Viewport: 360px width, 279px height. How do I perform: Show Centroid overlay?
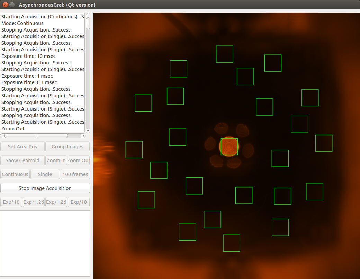tap(22, 160)
